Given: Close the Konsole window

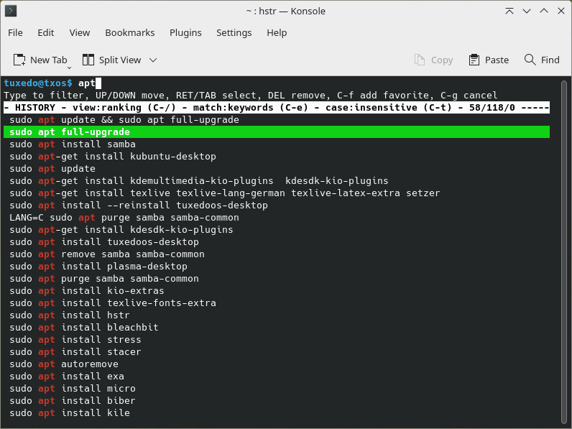Looking at the screenshot, I should click(x=561, y=11).
